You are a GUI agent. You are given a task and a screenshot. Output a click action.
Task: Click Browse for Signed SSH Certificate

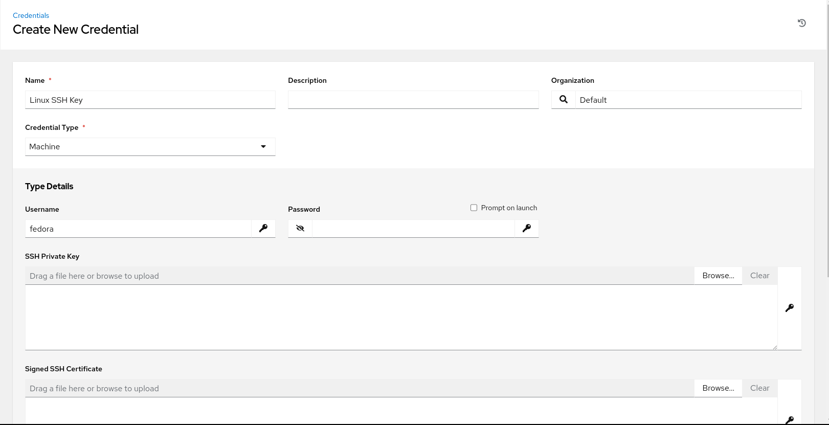click(x=718, y=388)
